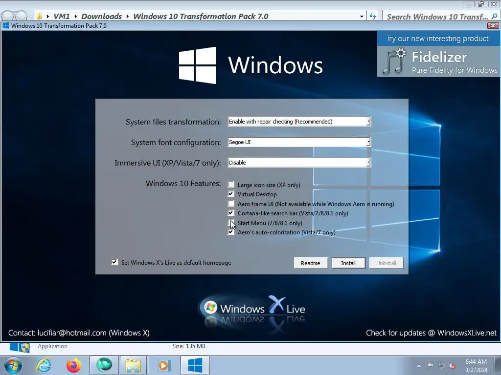Click Downloads in the address breadcrumb
Image resolution: width=501 pixels, height=375 pixels.
[x=102, y=16]
